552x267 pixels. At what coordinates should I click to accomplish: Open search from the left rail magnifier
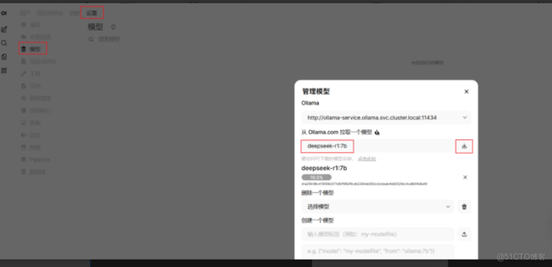coord(4,43)
